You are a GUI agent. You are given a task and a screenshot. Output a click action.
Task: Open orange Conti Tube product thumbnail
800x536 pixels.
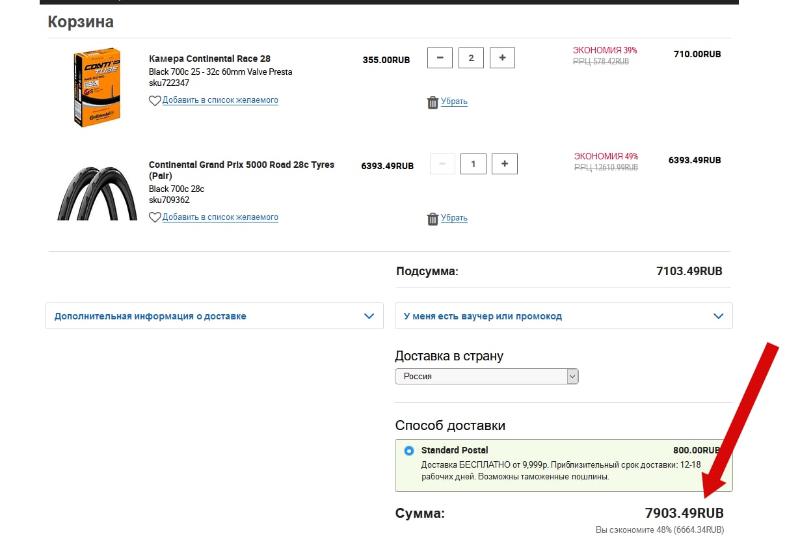(97, 87)
